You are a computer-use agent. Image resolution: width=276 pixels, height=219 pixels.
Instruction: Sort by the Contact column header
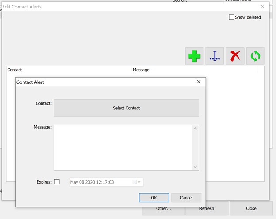[69, 70]
